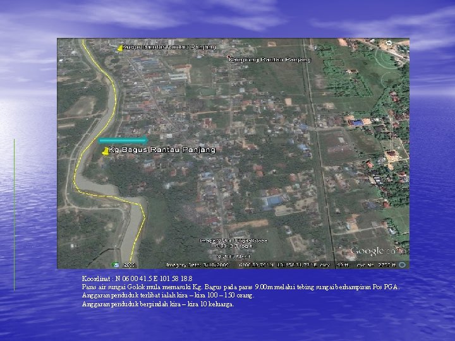The height and width of the screenshot is (341, 455).
Task: Click the north indicator in map corner
Action: pyautogui.click(x=389, y=43)
